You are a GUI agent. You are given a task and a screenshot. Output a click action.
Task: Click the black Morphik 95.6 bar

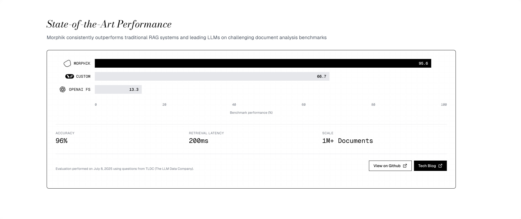[263, 63]
